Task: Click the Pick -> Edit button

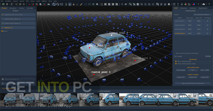Action: 205,70
